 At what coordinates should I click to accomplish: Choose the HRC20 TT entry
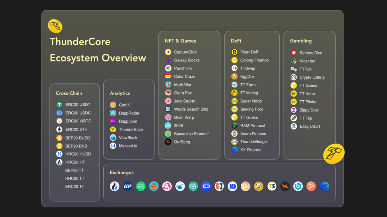pyautogui.click(x=75, y=178)
